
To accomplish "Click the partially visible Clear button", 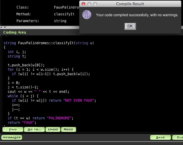I will pos(178,137).
